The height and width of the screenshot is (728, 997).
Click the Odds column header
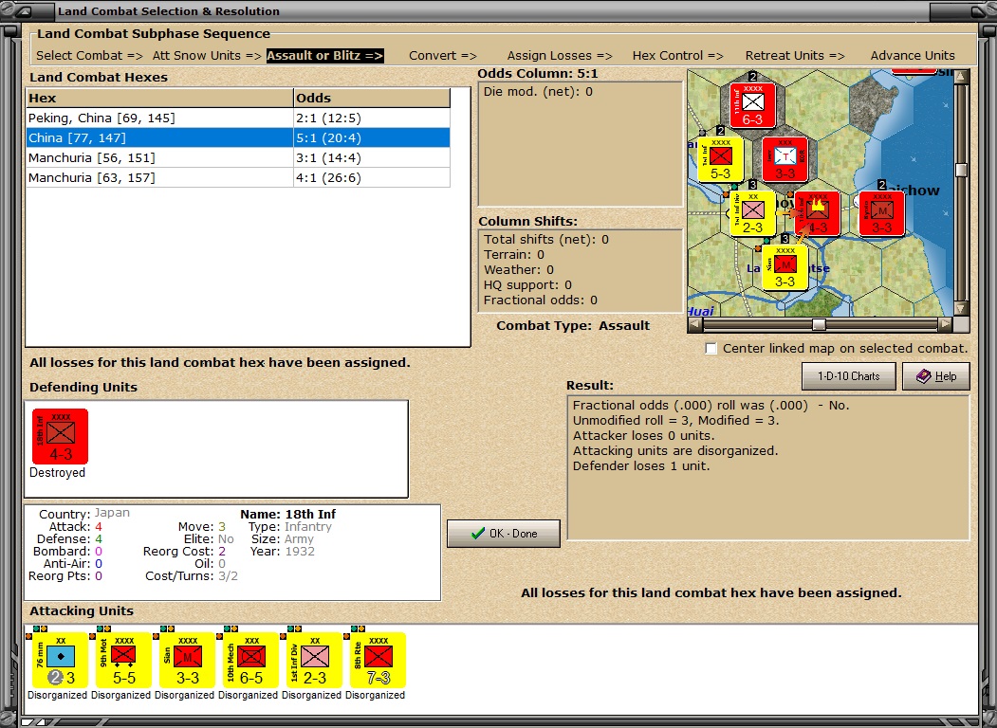coord(371,98)
